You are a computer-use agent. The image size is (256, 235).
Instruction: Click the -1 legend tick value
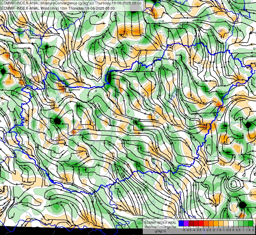click(223, 230)
